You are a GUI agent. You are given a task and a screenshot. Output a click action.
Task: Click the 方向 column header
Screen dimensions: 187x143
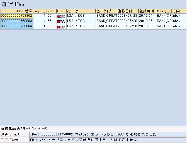[179, 11]
